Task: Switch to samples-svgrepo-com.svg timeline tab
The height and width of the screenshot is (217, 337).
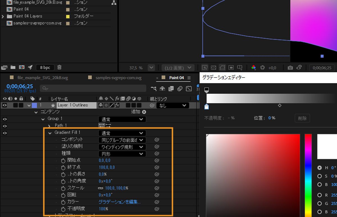Action: coord(118,78)
